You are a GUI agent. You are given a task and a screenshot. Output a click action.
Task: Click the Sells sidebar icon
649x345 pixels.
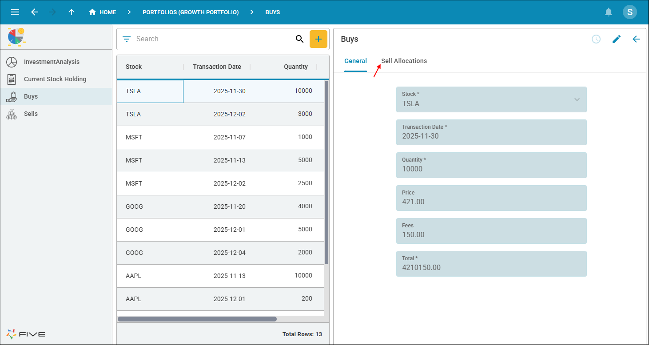12,114
